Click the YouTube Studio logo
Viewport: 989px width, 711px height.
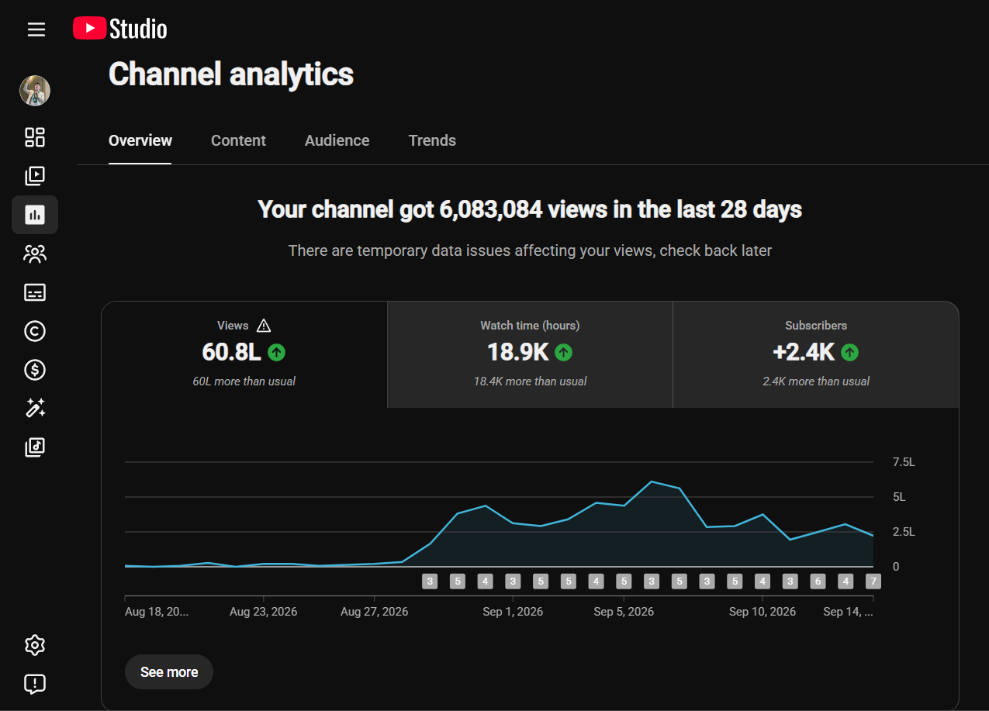(120, 29)
